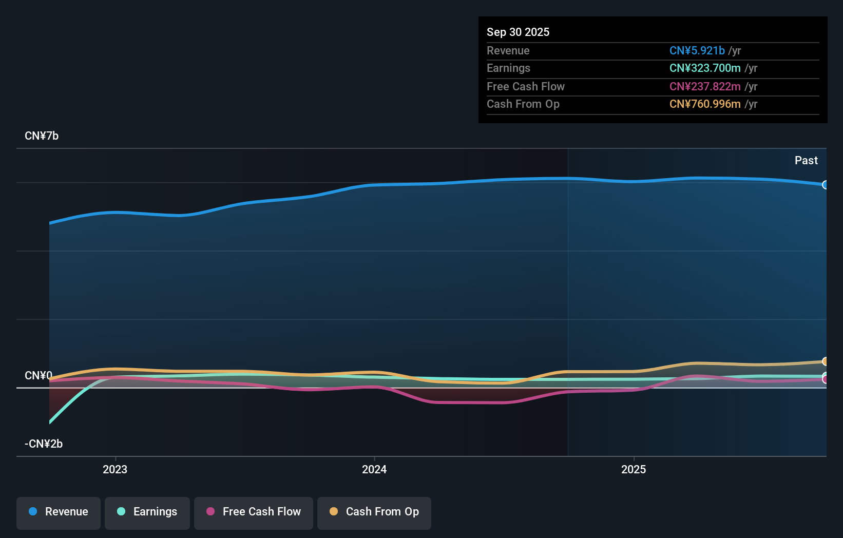Toggle the Revenue series visibility

click(58, 513)
